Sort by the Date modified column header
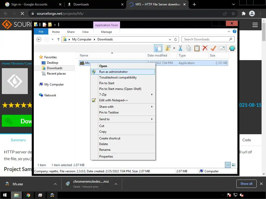 pos(161,55)
